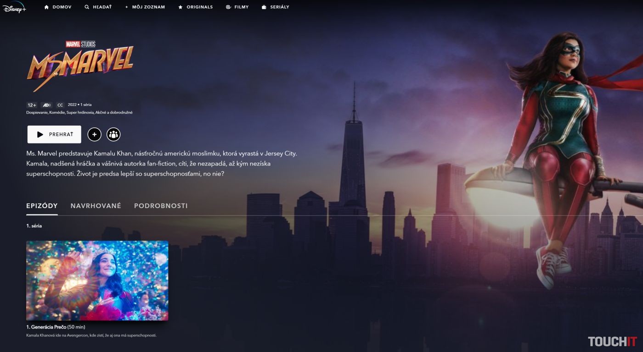Add Ms. Marvel to watchlist plus icon
The height and width of the screenshot is (352, 643).
(x=94, y=134)
